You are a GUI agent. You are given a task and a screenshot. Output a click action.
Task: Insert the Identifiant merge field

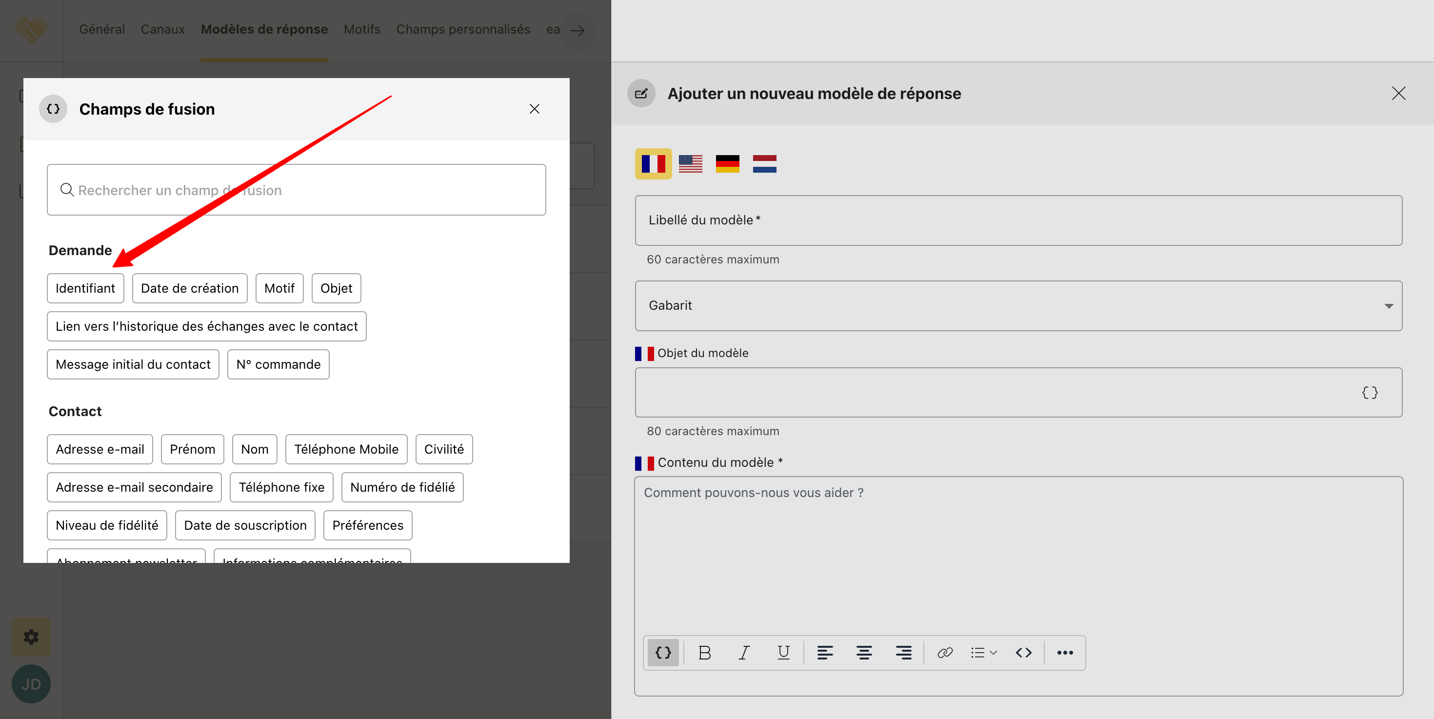point(85,288)
